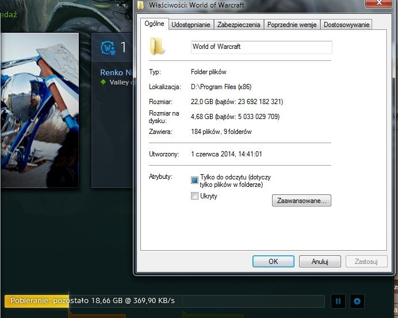This screenshot has height=318, width=398.
Task: Toggle the read-only attribute checkbox
Action: pyautogui.click(x=194, y=180)
